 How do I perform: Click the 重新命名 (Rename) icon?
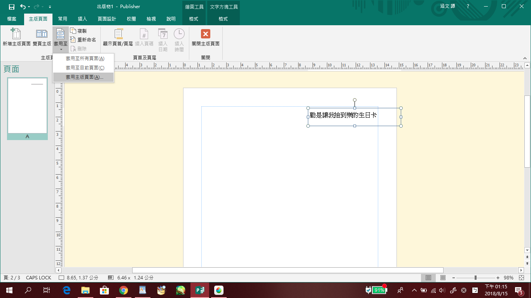[x=73, y=40]
